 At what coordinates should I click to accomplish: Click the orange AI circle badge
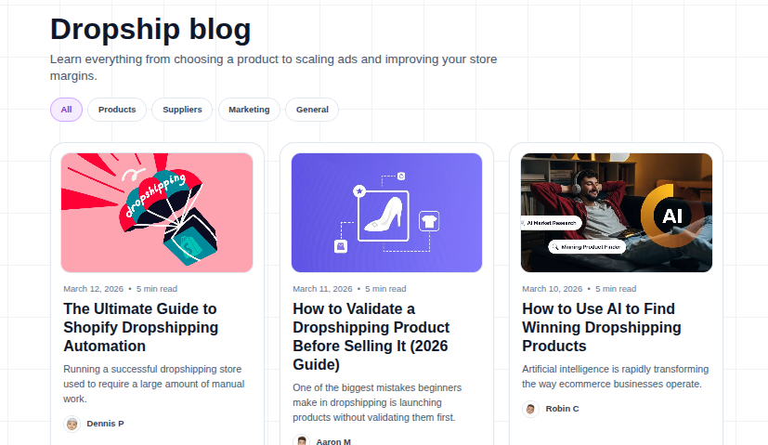click(670, 217)
